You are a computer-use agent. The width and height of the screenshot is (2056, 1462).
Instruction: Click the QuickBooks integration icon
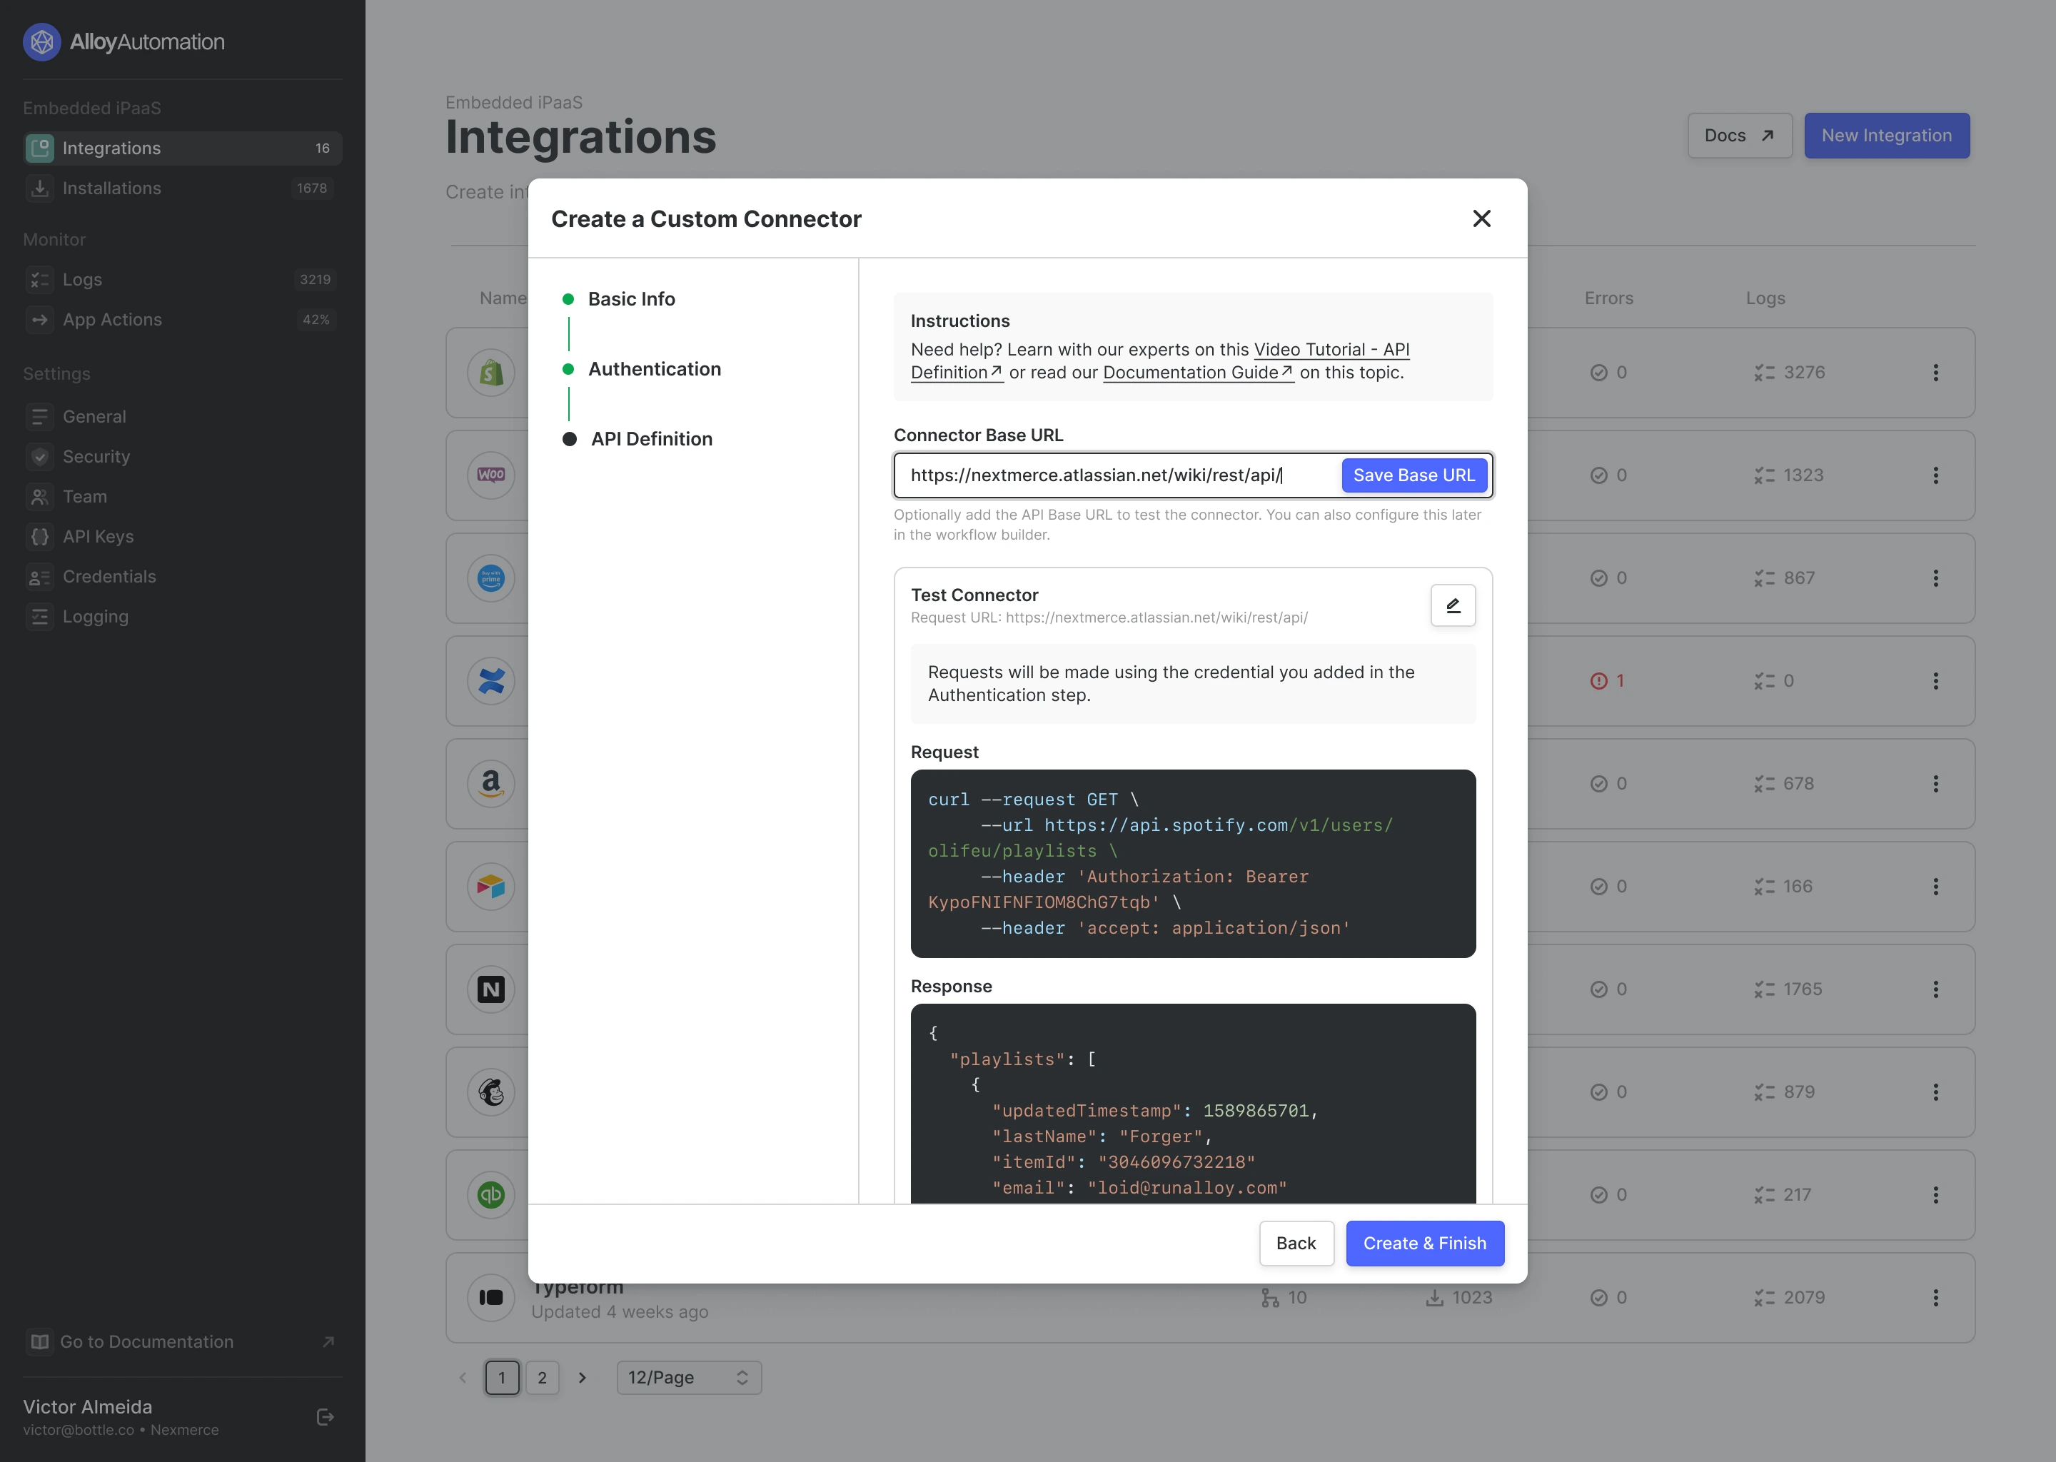click(490, 1194)
